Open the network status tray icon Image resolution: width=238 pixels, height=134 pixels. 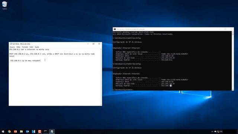[218, 131]
